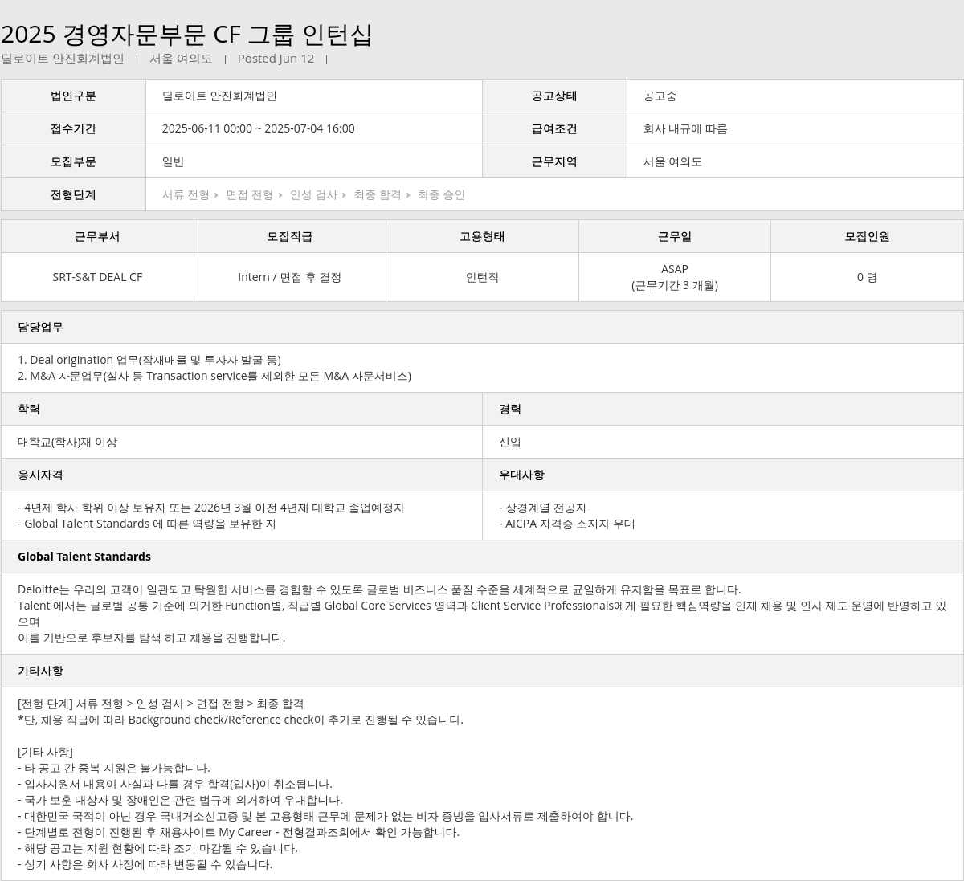Click the '우대사항' section header

723,475
